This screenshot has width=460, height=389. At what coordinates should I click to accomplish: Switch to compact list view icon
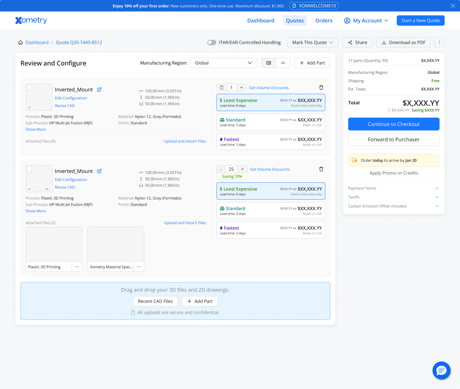tap(283, 63)
